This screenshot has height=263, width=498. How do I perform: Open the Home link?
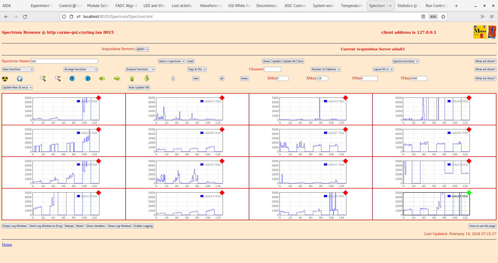7,244
